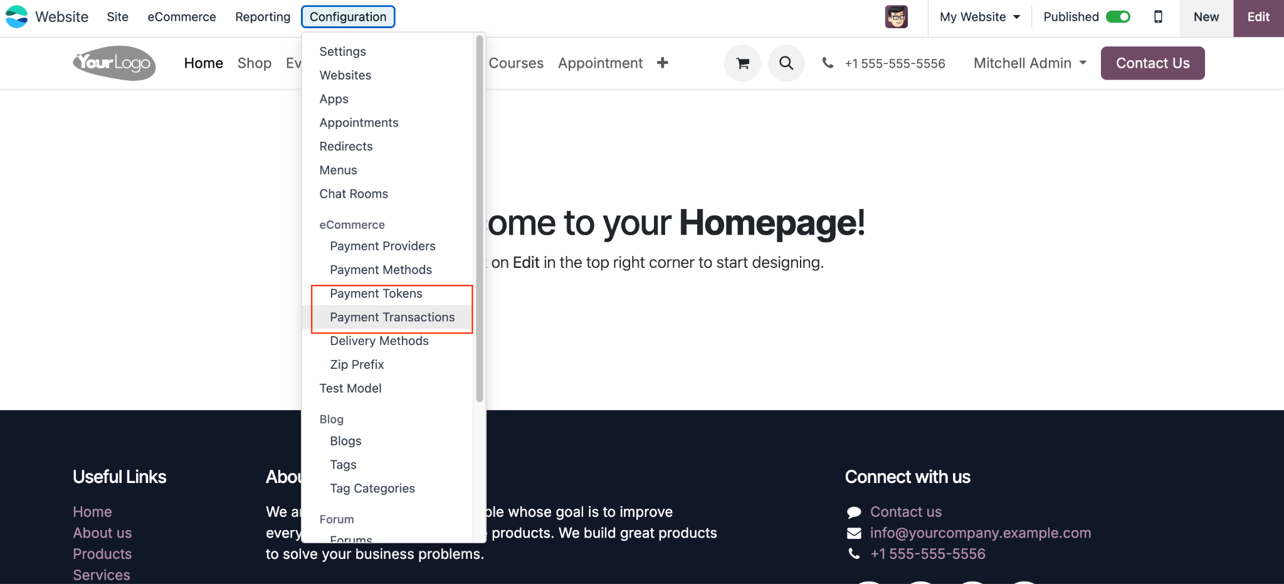Click the phone icon in site header

pyautogui.click(x=828, y=63)
